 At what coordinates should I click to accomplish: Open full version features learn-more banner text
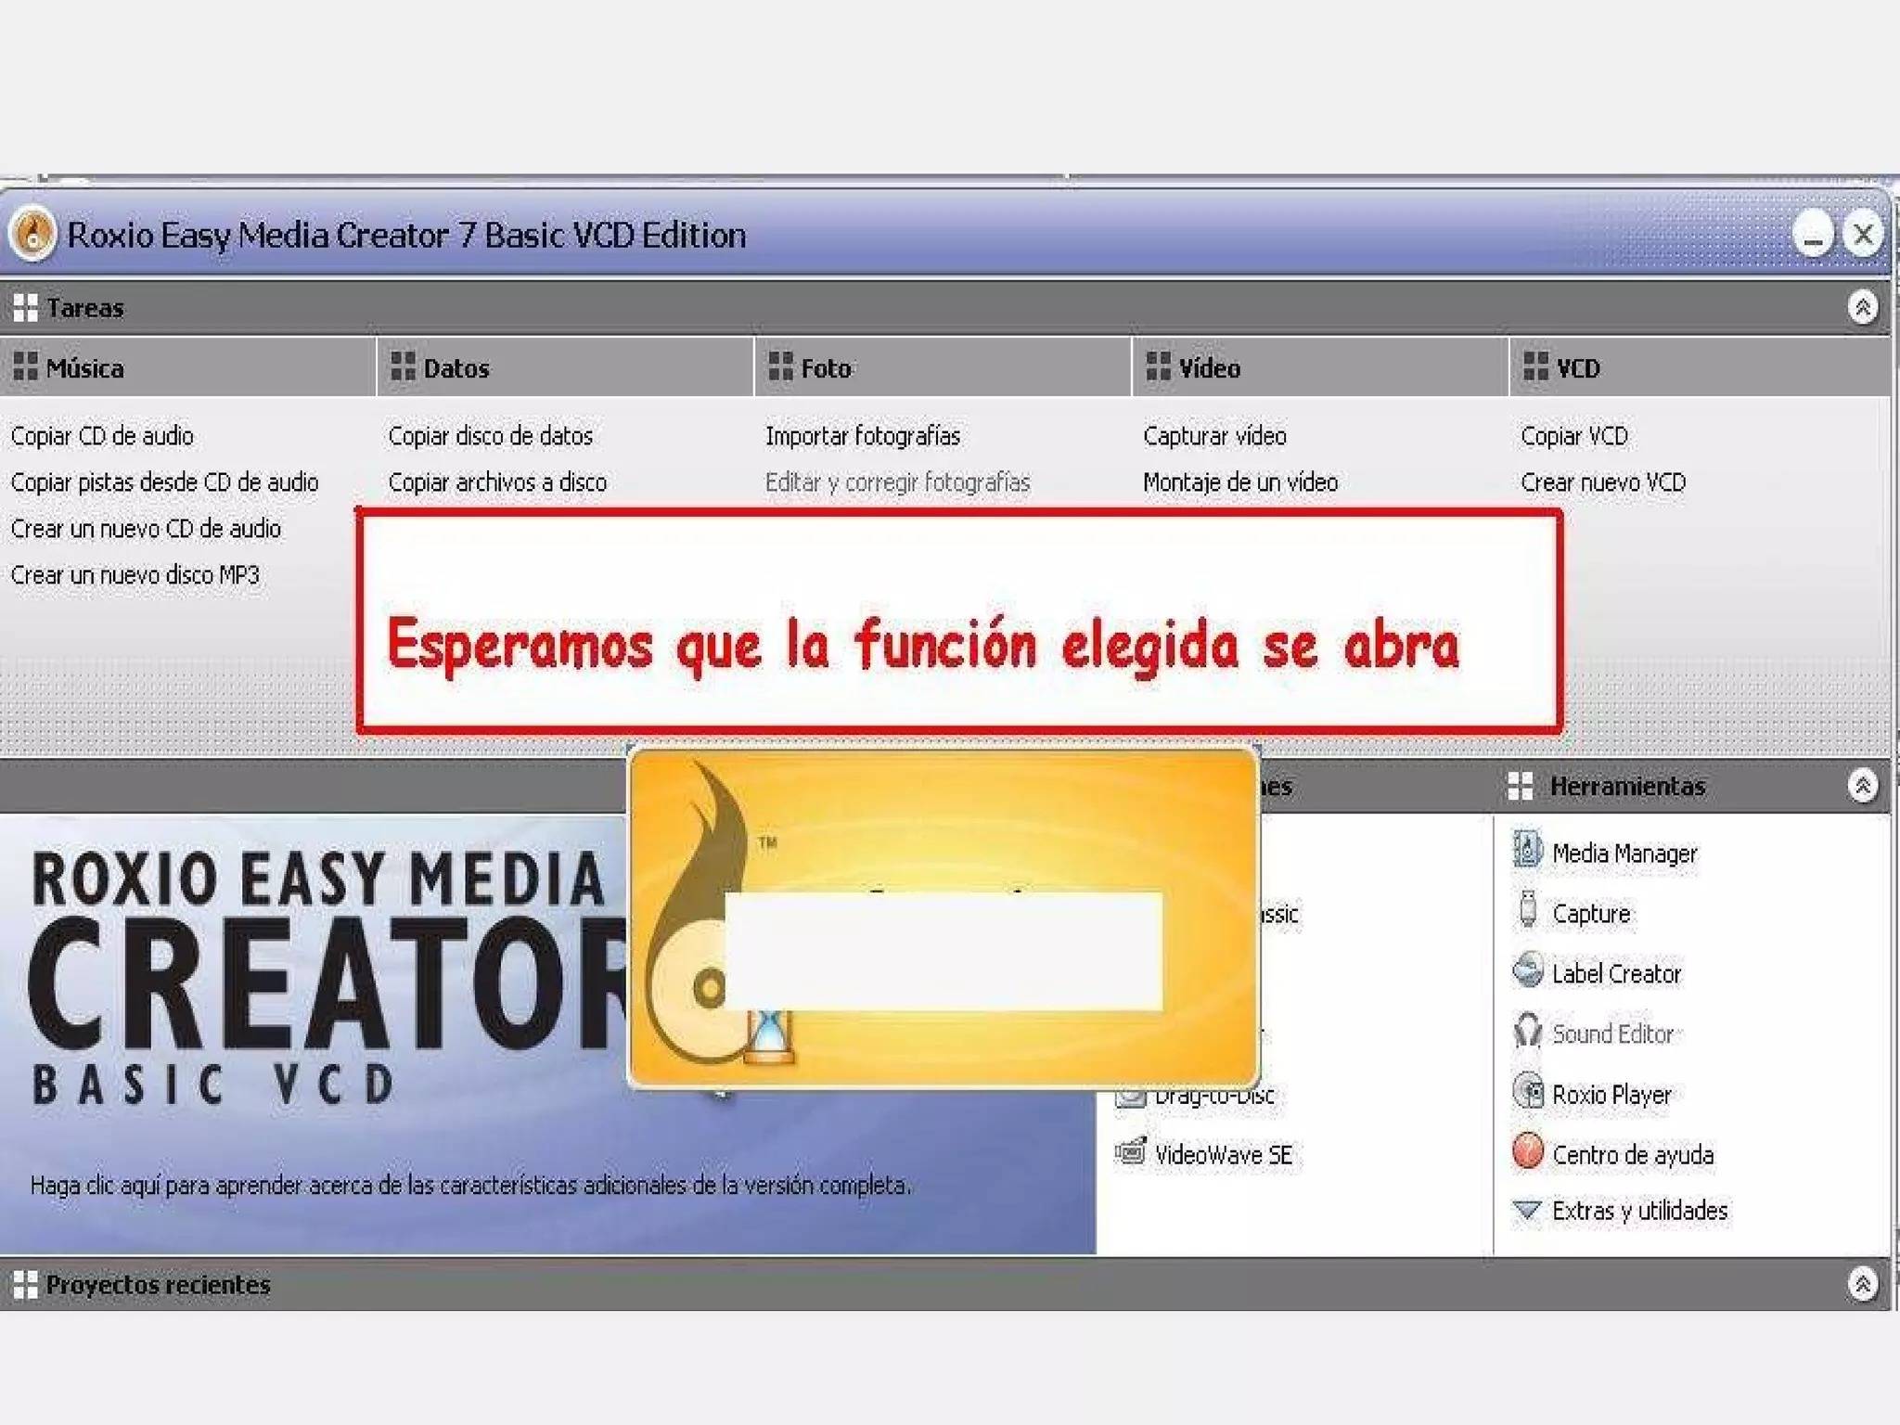470,1185
